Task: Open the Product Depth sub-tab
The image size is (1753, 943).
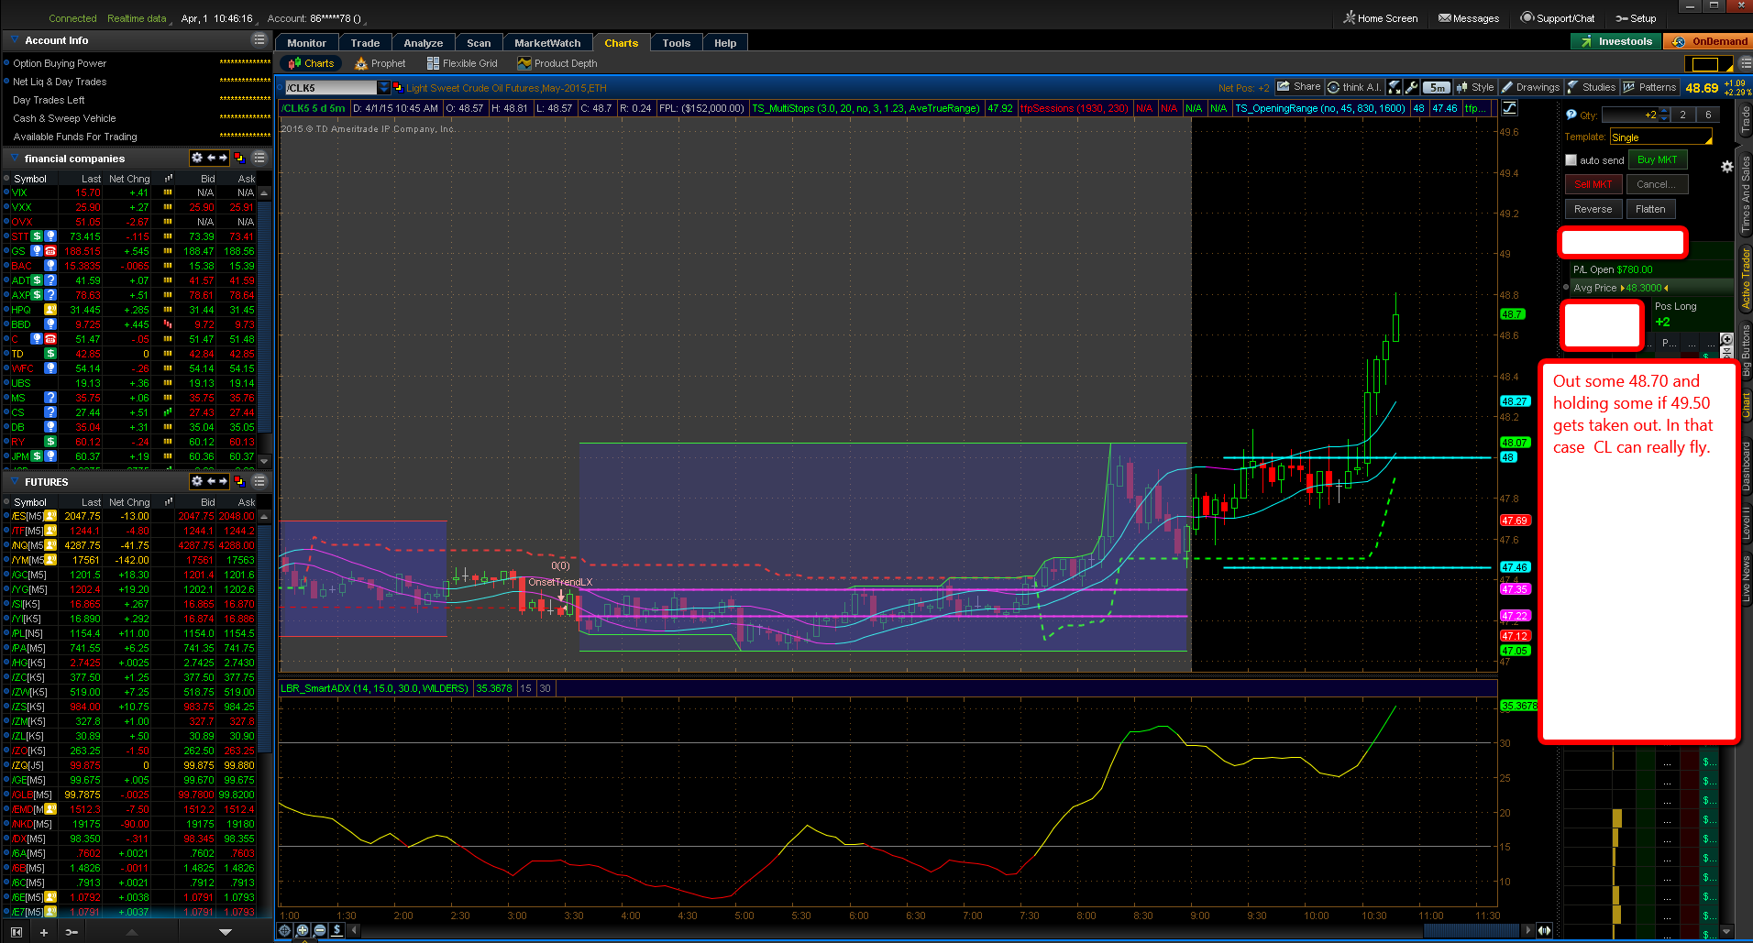Action: [557, 63]
